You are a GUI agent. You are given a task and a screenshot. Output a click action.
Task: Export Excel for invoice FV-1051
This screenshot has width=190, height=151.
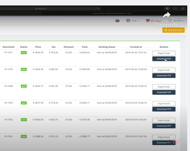tap(164, 137)
